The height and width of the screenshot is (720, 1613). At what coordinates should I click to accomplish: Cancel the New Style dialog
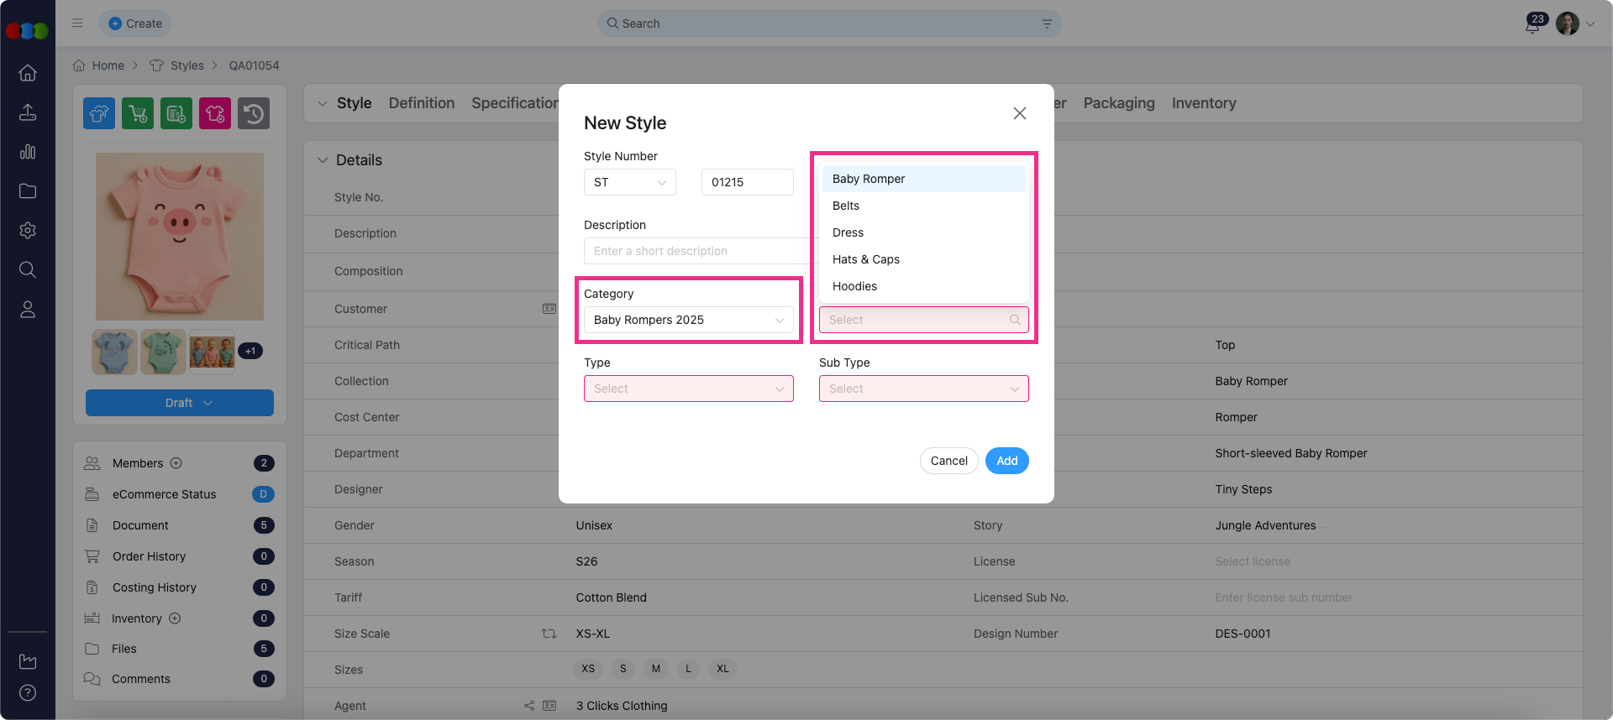pyautogui.click(x=948, y=461)
